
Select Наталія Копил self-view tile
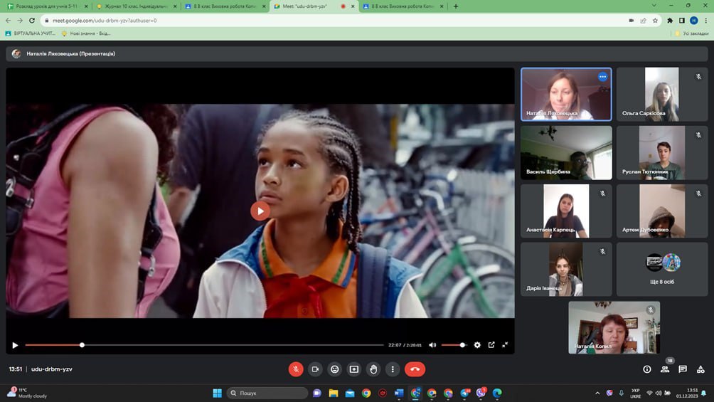pyautogui.click(x=614, y=328)
